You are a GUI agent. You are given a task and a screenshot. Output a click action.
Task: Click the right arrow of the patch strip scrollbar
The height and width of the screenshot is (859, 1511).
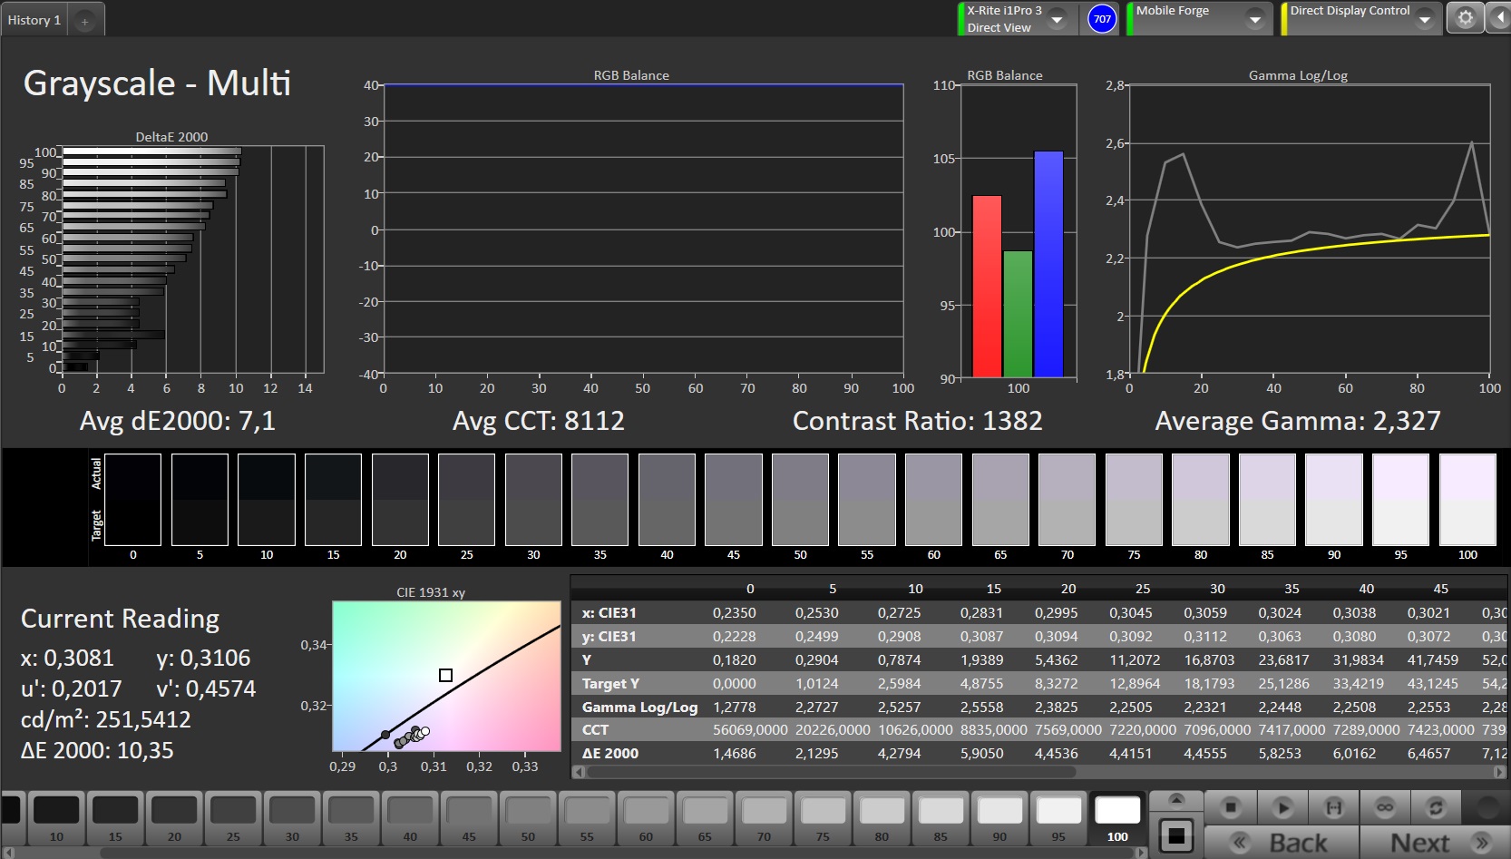point(1142,853)
